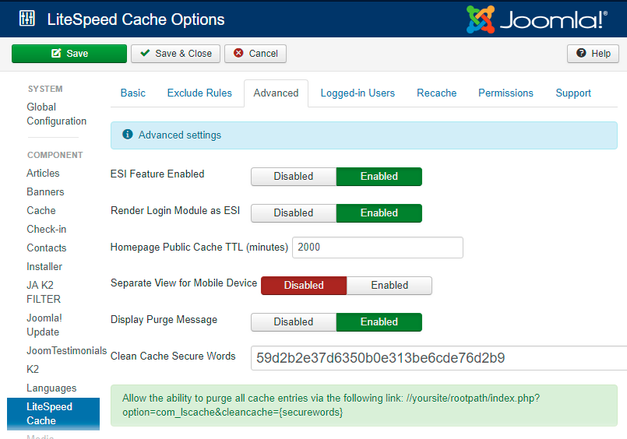Open the Logged-in Users tab

point(358,93)
